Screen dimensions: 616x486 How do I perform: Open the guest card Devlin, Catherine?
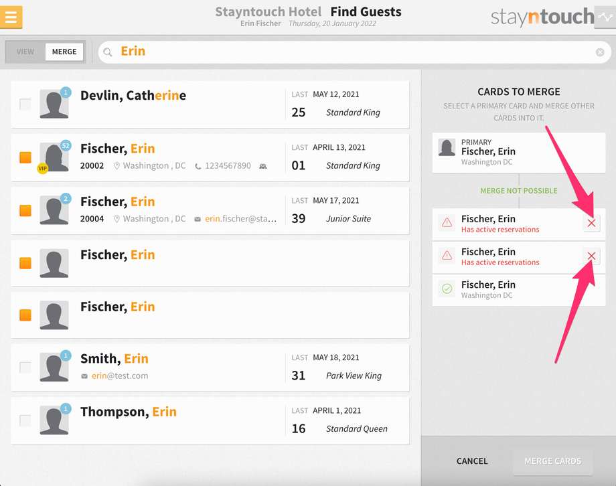point(210,104)
